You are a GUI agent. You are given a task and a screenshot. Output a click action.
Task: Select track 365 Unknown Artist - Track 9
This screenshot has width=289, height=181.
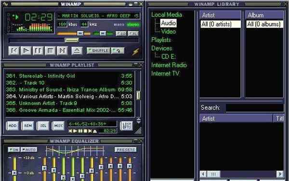pyautogui.click(x=69, y=103)
